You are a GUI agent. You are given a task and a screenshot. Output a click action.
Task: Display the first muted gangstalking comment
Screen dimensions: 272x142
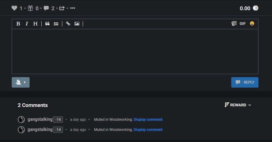[148, 120]
